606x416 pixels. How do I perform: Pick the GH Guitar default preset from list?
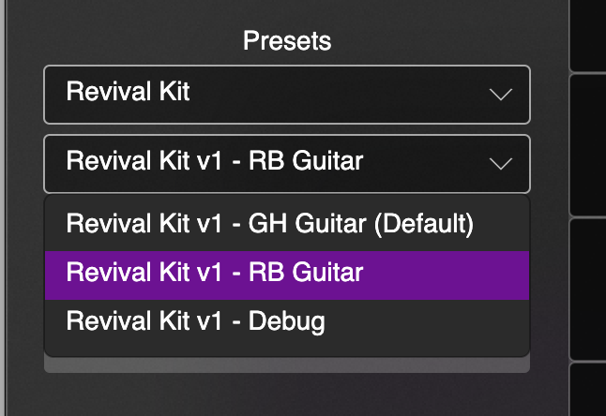pyautogui.click(x=269, y=223)
